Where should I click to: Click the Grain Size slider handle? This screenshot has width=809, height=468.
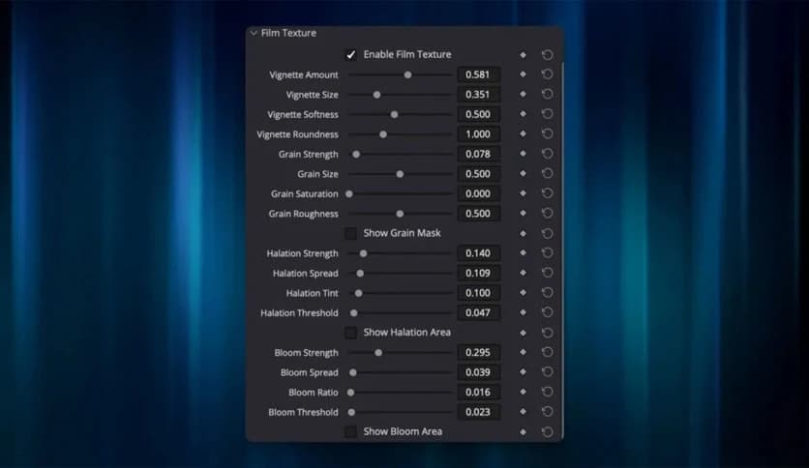pos(400,174)
